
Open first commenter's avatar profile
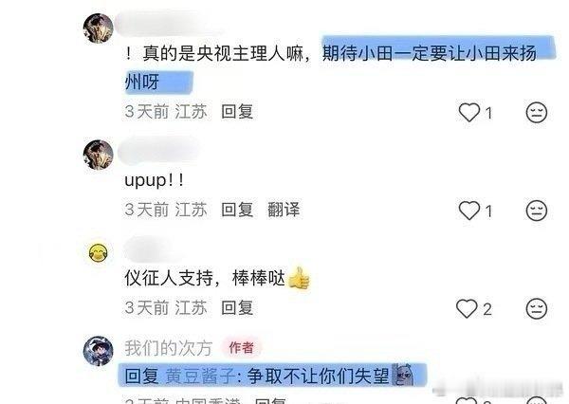pos(99,28)
